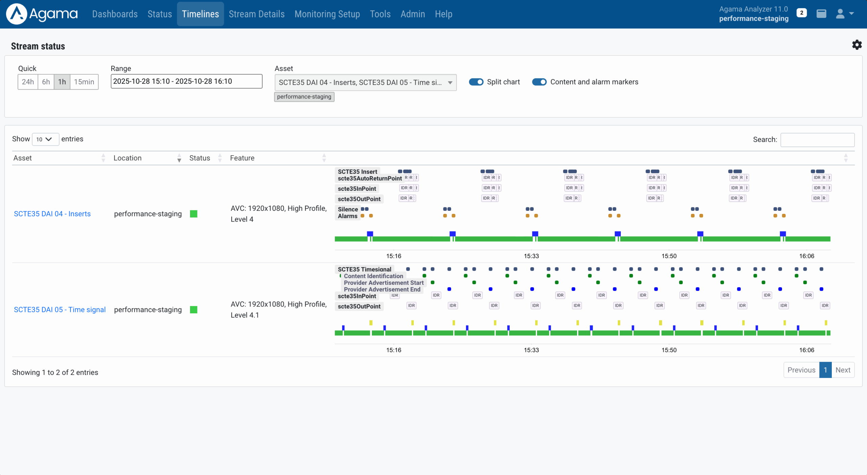Open the Asset selection dropdown
The width and height of the screenshot is (867, 475).
[x=365, y=82]
